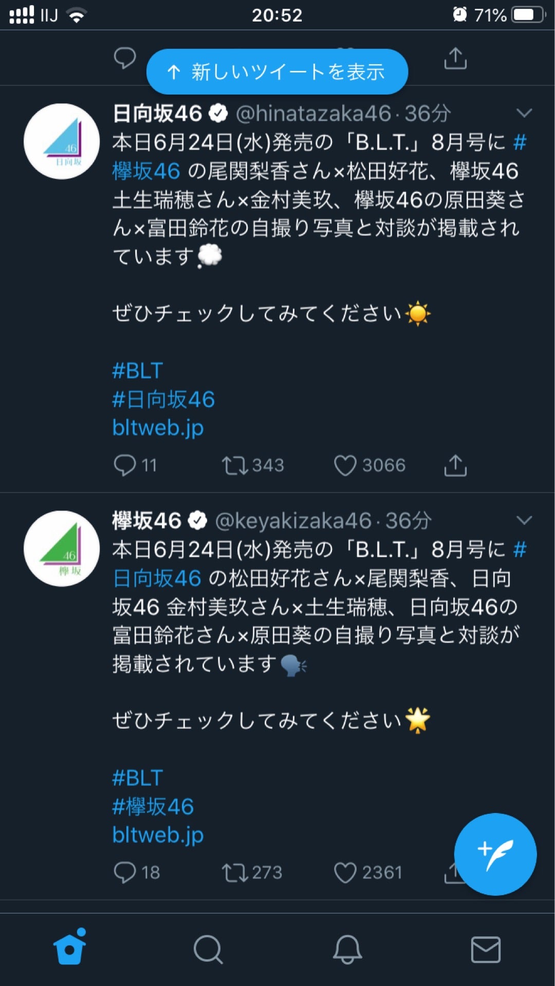Open the #日向坂46 hashtag
Image resolution: width=555 pixels, height=986 pixels.
point(163,399)
